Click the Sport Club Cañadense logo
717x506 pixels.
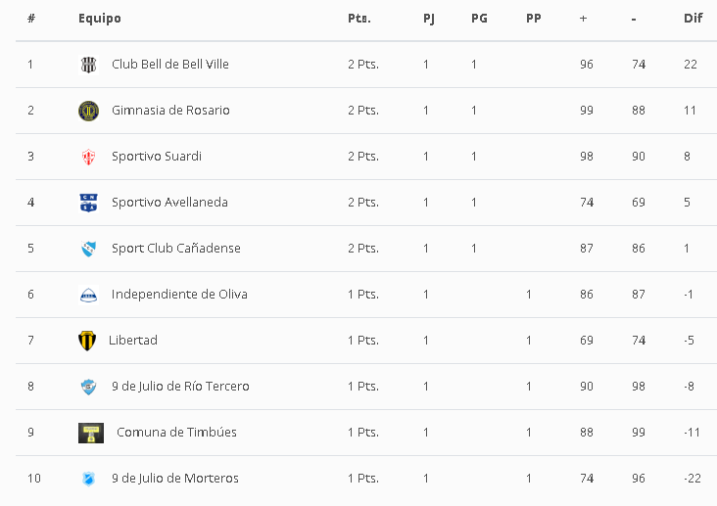[88, 249]
